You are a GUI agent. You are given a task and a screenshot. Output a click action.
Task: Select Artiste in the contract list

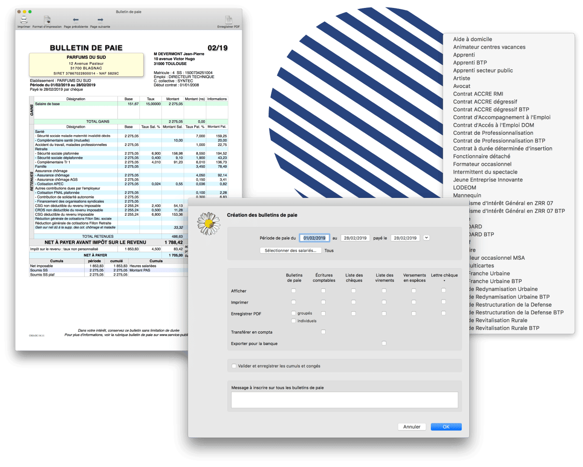tap(461, 79)
